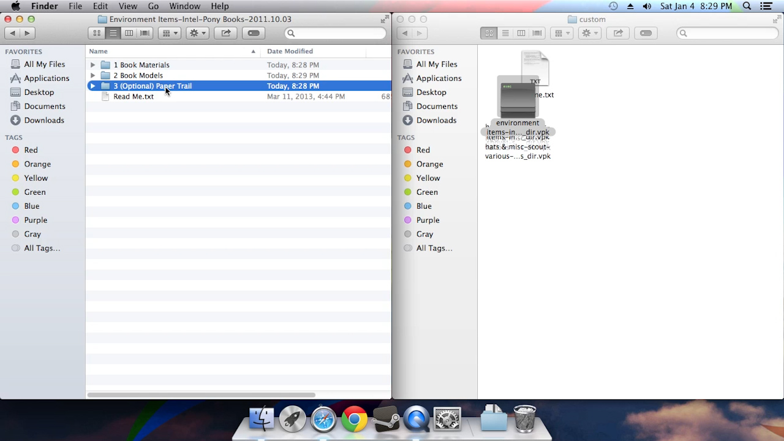This screenshot has height=441, width=784.
Task: Select the 2 Book Models row
Action: (238, 75)
